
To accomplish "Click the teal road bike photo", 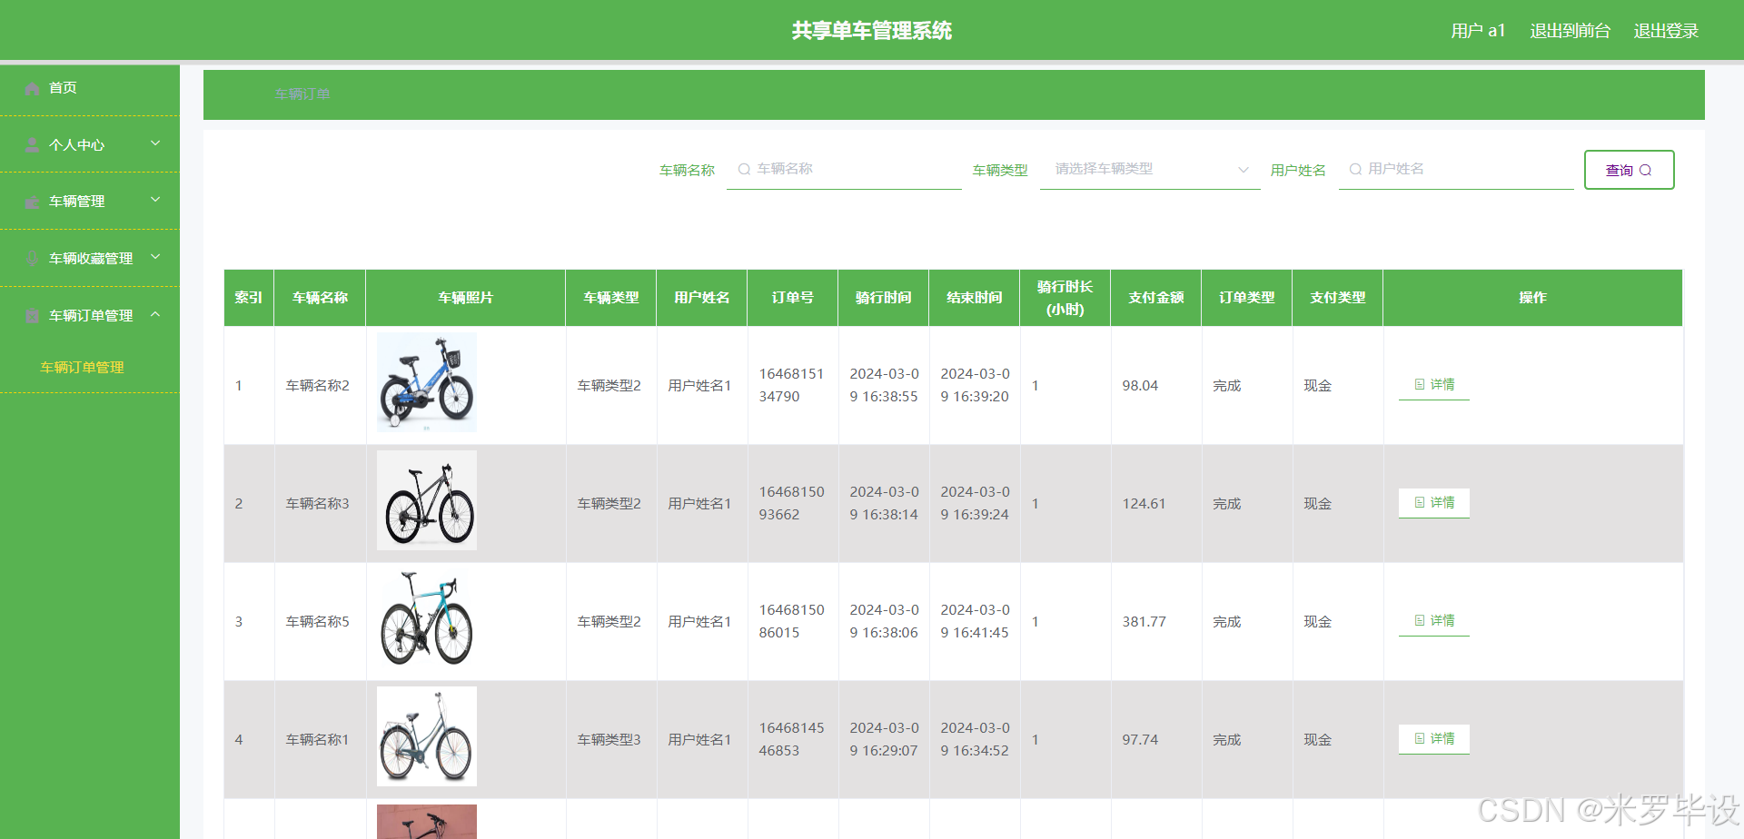I will click(x=427, y=618).
